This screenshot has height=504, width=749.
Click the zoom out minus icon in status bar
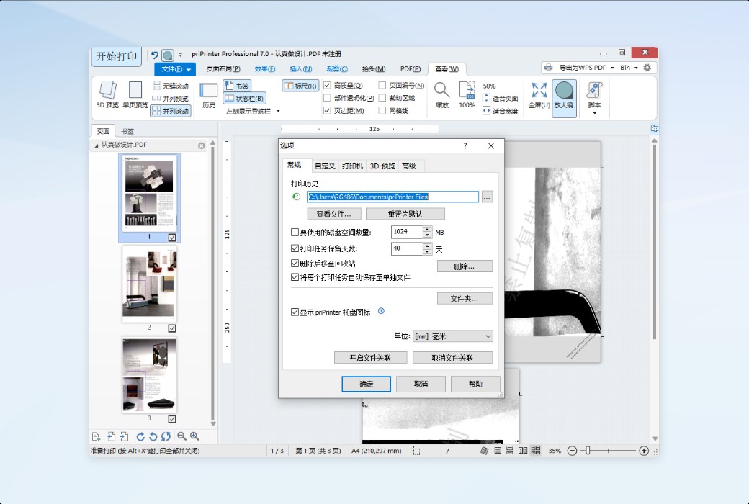pos(572,451)
